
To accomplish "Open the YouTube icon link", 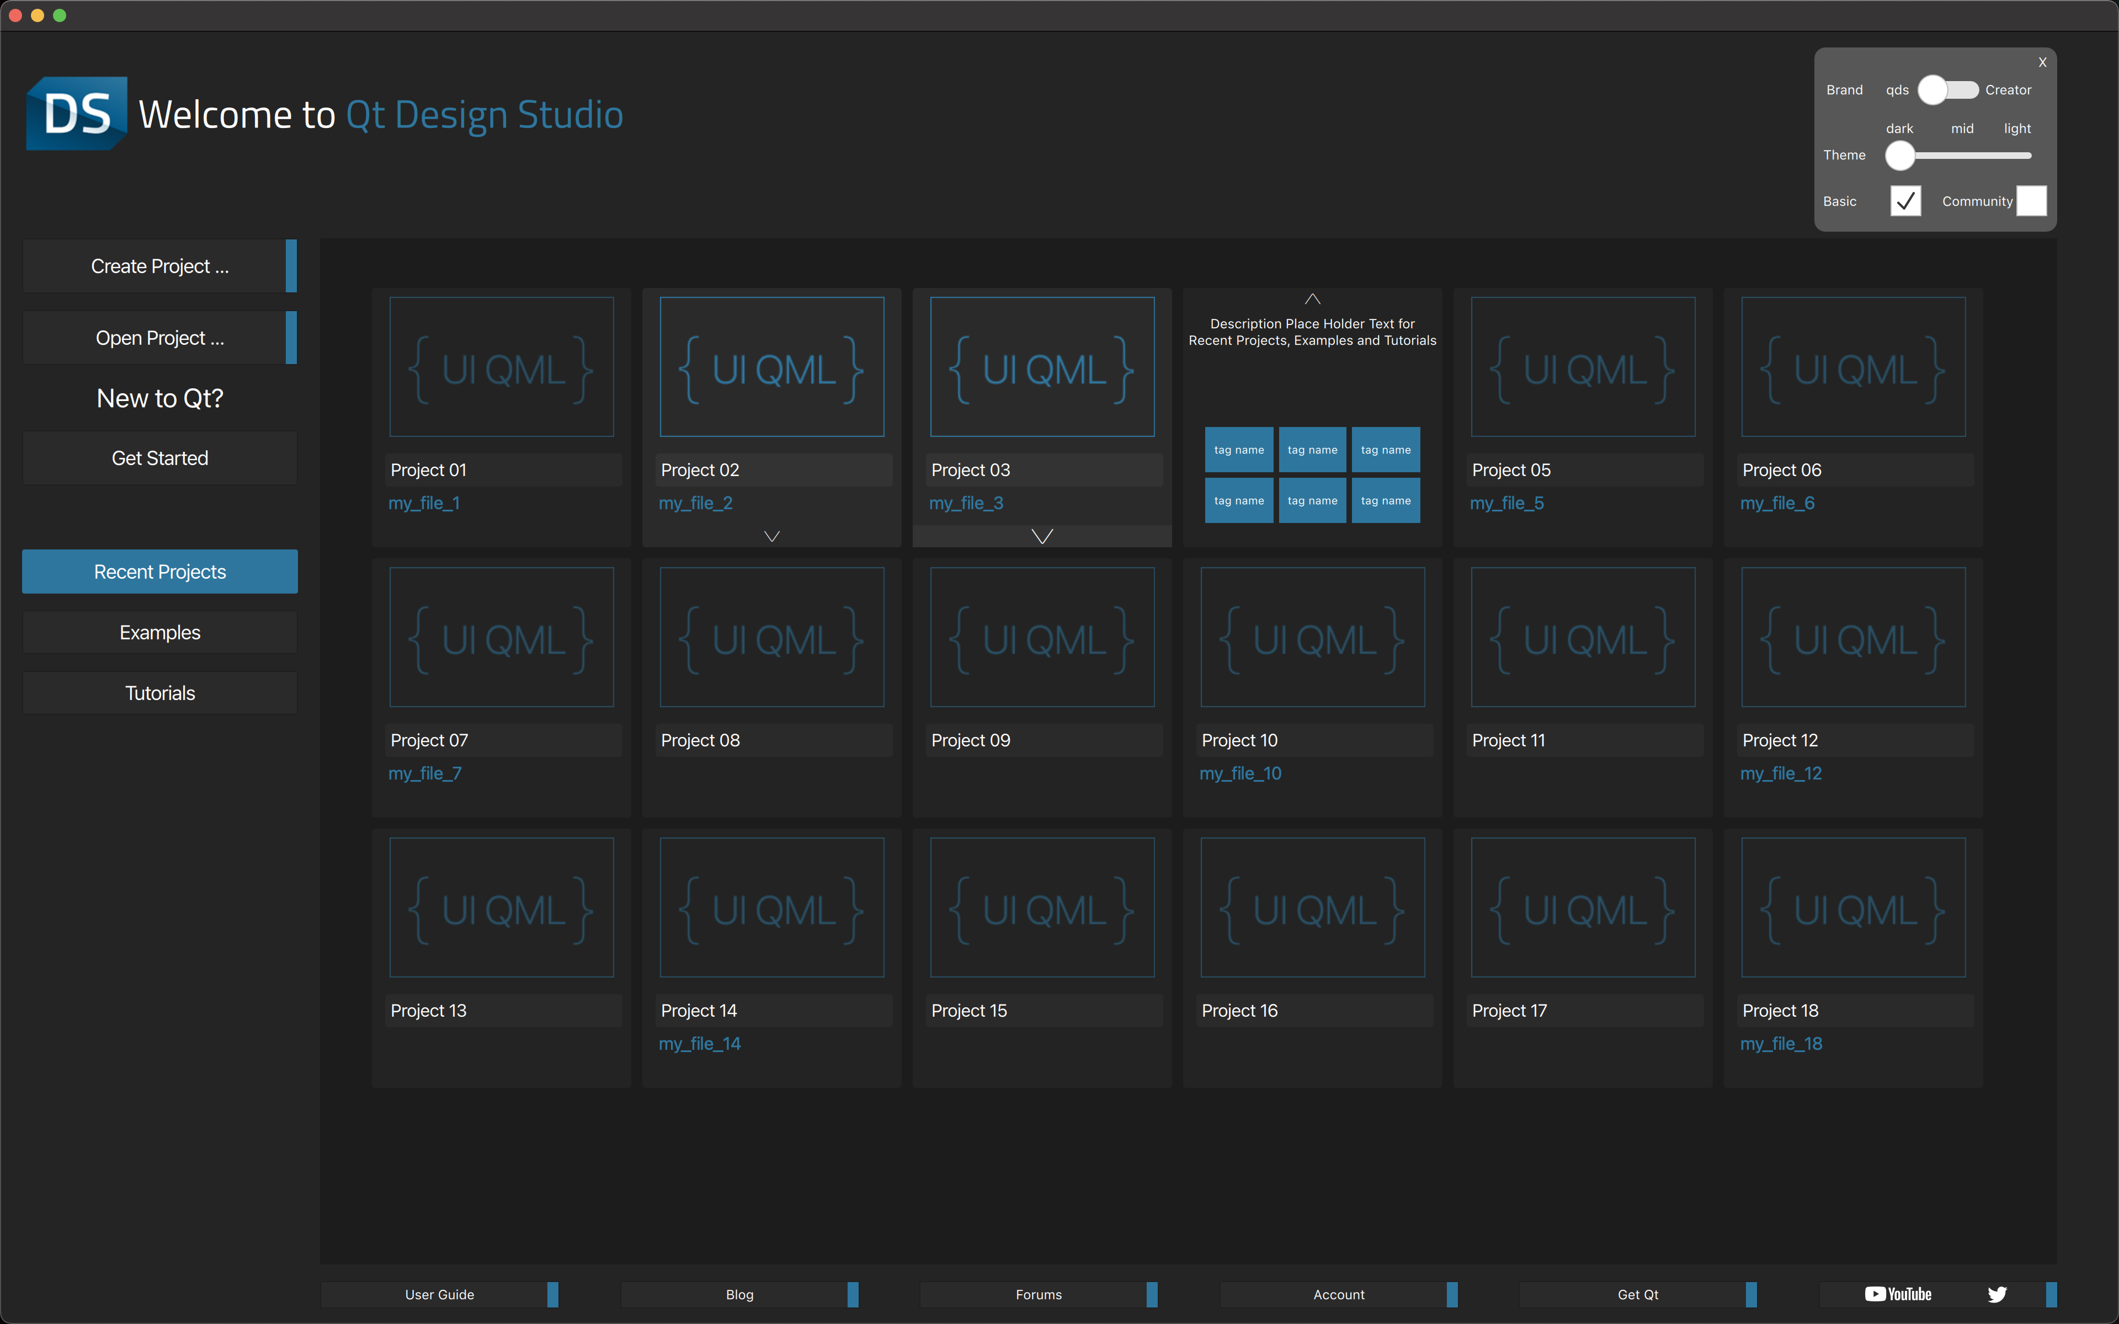I will click(1898, 1294).
